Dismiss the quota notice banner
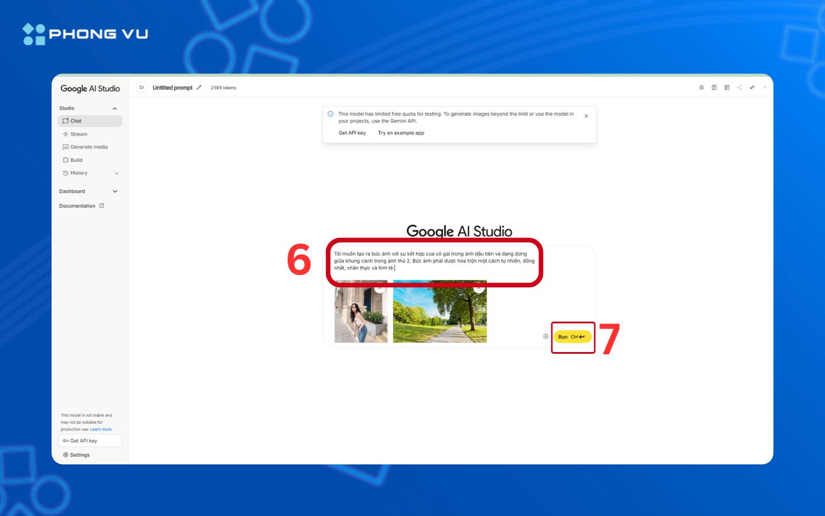This screenshot has width=825, height=516. click(586, 116)
